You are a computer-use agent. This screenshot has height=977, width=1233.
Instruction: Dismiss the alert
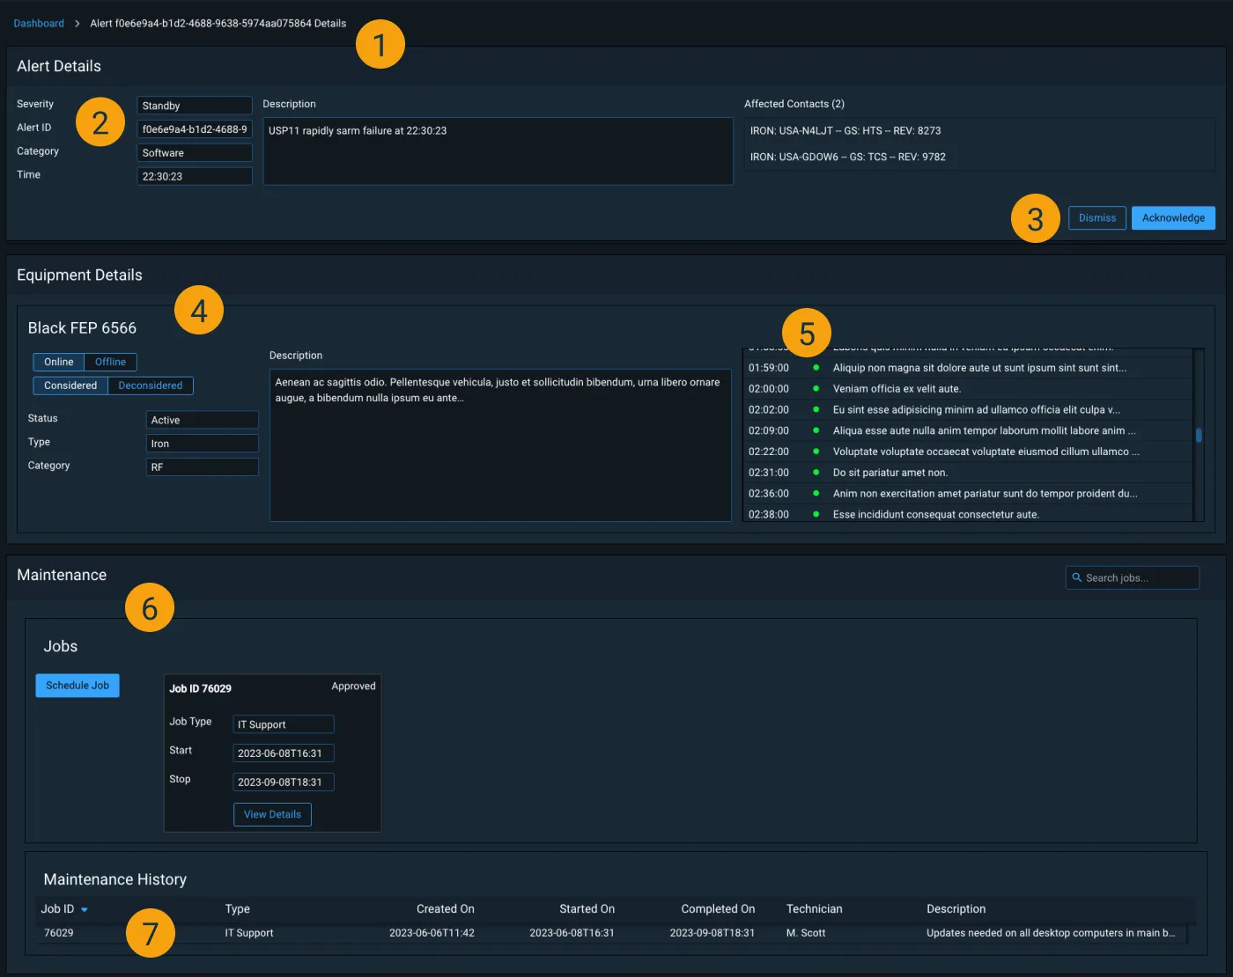click(1096, 217)
